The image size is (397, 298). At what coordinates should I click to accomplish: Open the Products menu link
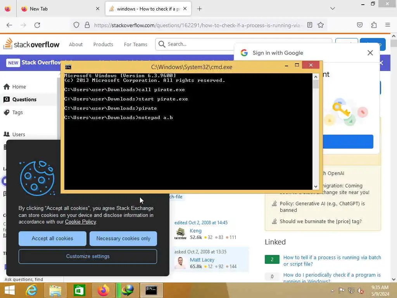tap(103, 44)
